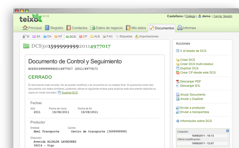Switch to the SA documents sub-tab

tap(36, 36)
